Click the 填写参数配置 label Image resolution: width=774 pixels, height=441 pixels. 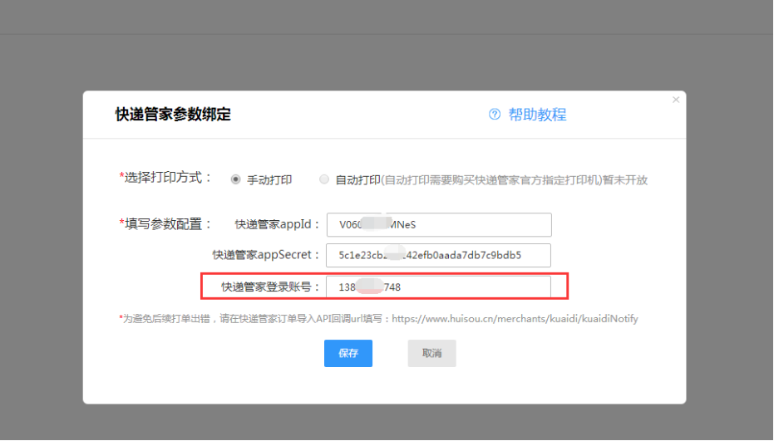click(x=167, y=224)
